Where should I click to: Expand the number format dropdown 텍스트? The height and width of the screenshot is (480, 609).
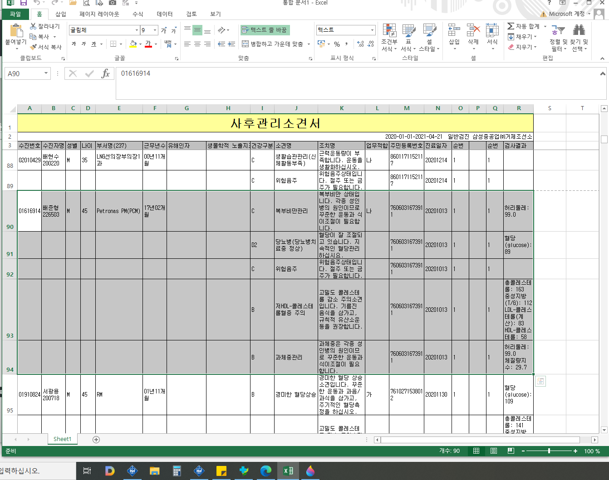coord(372,30)
